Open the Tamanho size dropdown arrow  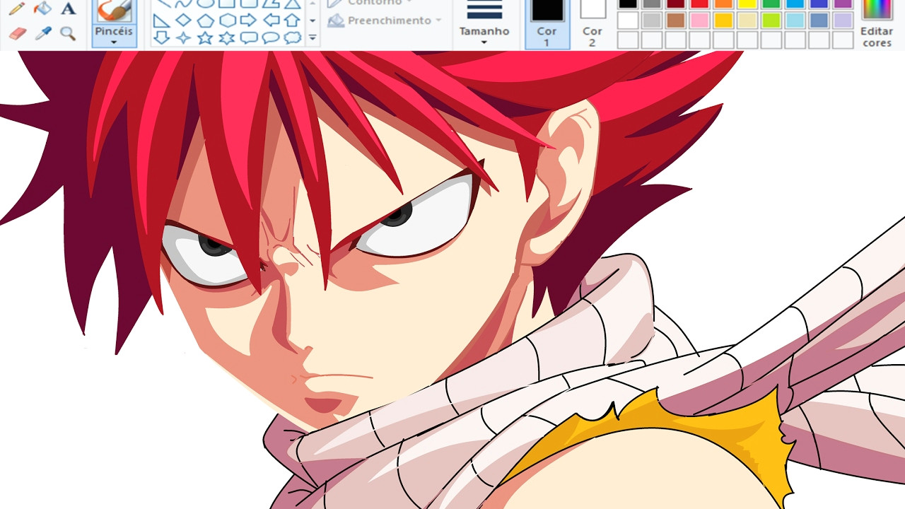tap(484, 42)
